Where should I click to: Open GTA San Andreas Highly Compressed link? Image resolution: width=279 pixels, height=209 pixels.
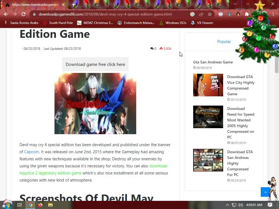click(240, 163)
